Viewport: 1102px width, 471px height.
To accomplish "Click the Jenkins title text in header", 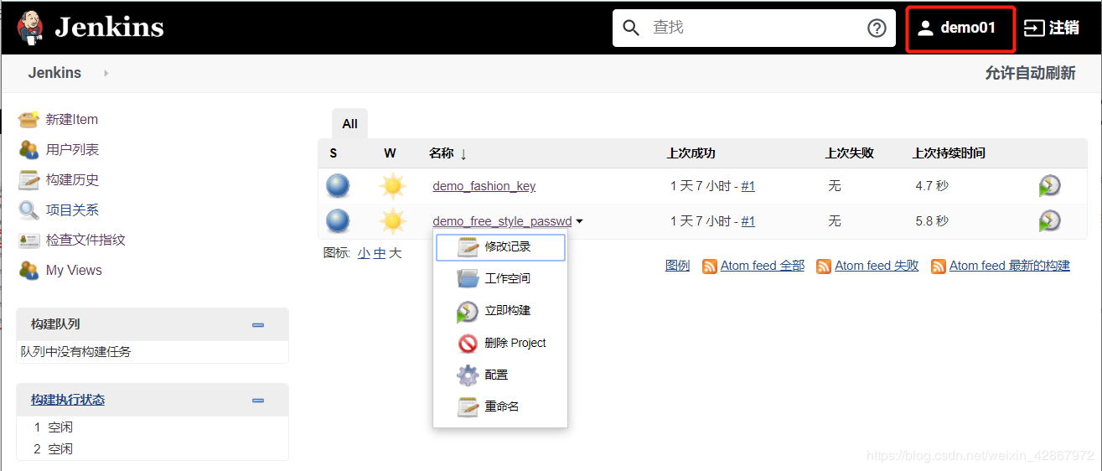I will (110, 28).
